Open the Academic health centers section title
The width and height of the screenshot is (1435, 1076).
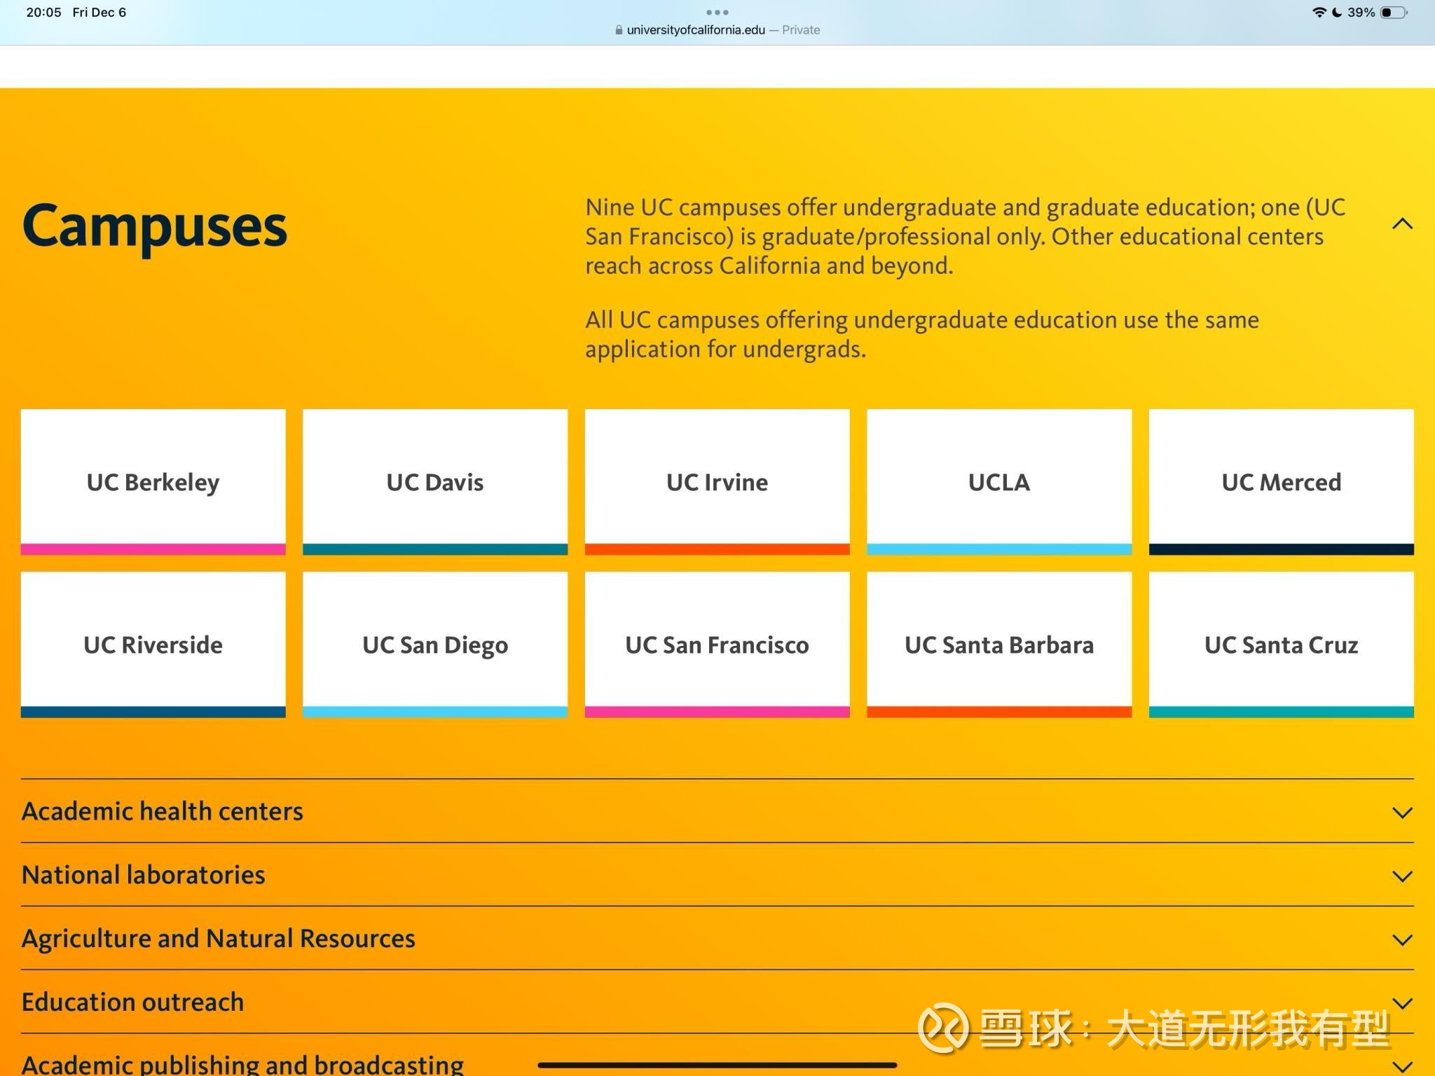tap(163, 811)
